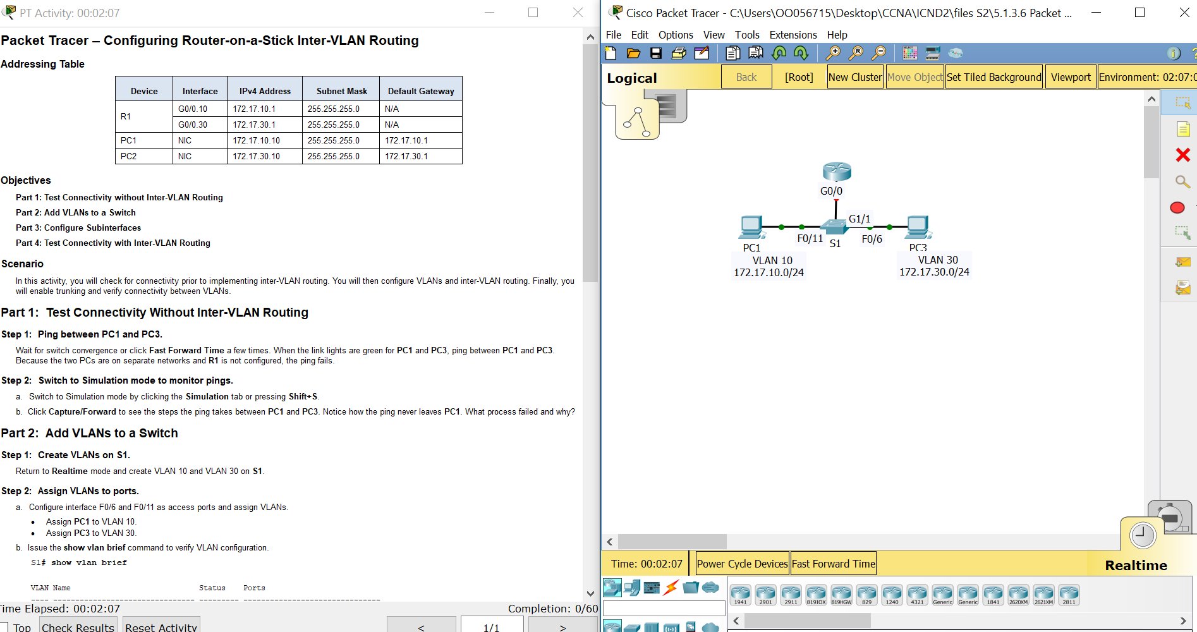Image resolution: width=1197 pixels, height=632 pixels.
Task: Click the Power Cycle Devices button
Action: [x=742, y=564]
